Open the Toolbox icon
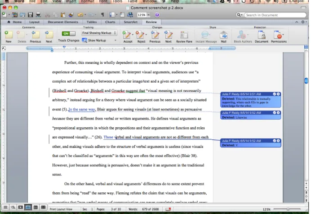311x214 pixels. click(x=122, y=15)
